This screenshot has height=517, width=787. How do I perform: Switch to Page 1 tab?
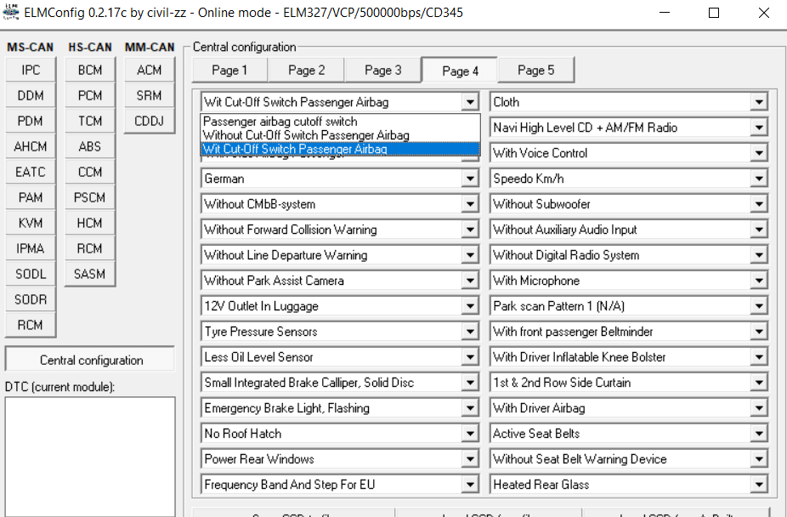click(229, 71)
